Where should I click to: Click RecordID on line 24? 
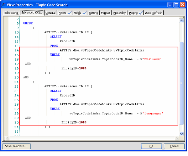[67, 95]
